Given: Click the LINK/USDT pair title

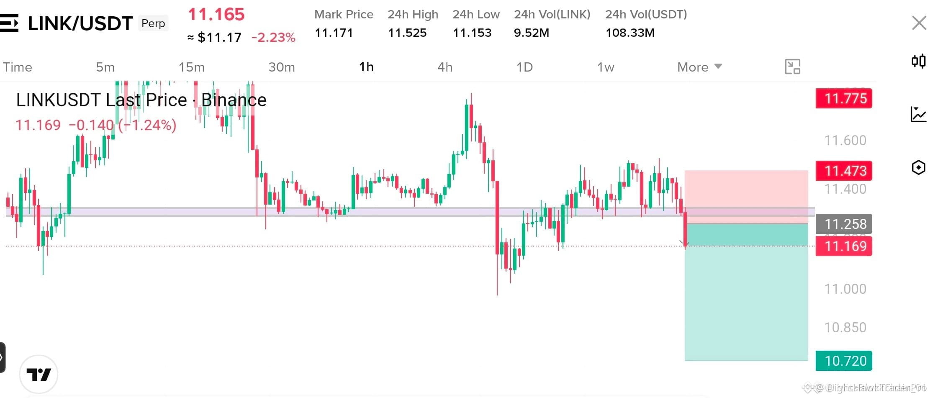Looking at the screenshot, I should (x=80, y=23).
